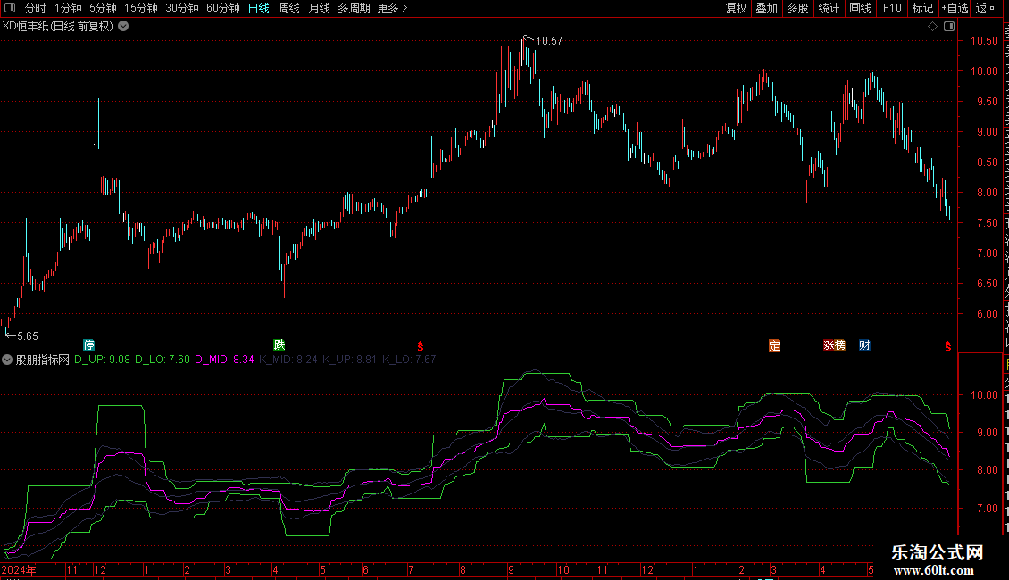Image resolution: width=1009 pixels, height=580 pixels.
Task: Click the 涨榜 event marker
Action: [x=835, y=345]
